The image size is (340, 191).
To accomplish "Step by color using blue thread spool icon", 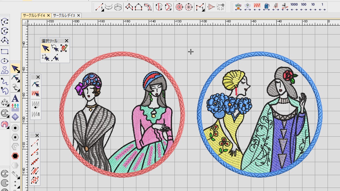I will tap(266, 7).
